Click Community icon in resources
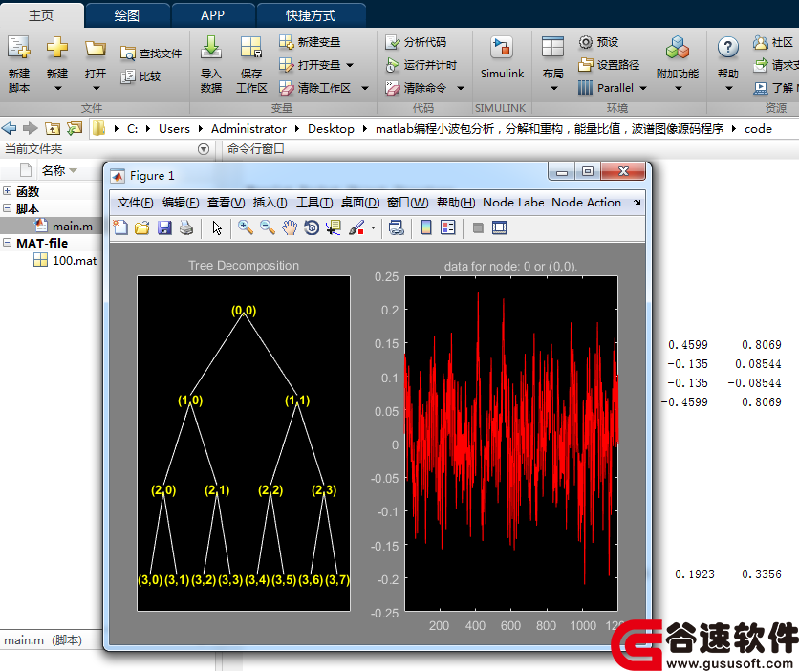The width and height of the screenshot is (799, 671). (x=761, y=42)
